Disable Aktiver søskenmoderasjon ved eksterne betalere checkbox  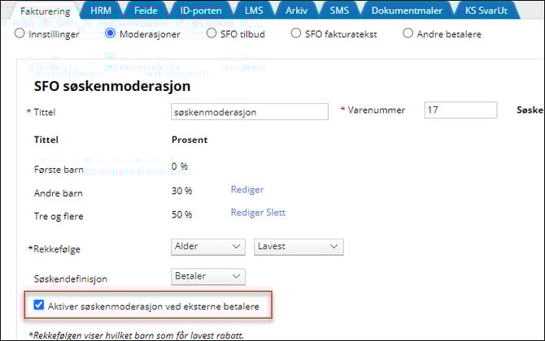(x=38, y=305)
